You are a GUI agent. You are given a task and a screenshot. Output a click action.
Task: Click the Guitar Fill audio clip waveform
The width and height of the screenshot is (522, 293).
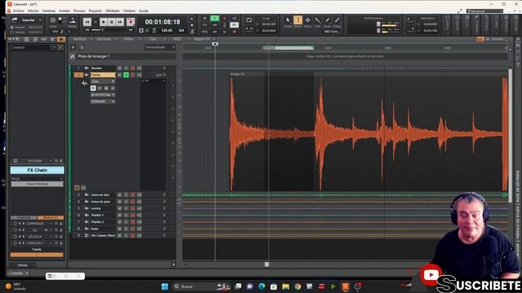(368, 133)
